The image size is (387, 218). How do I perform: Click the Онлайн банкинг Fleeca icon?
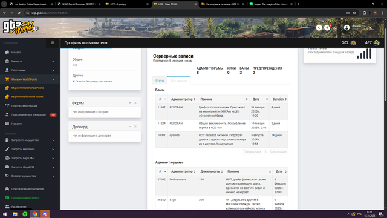point(7,198)
